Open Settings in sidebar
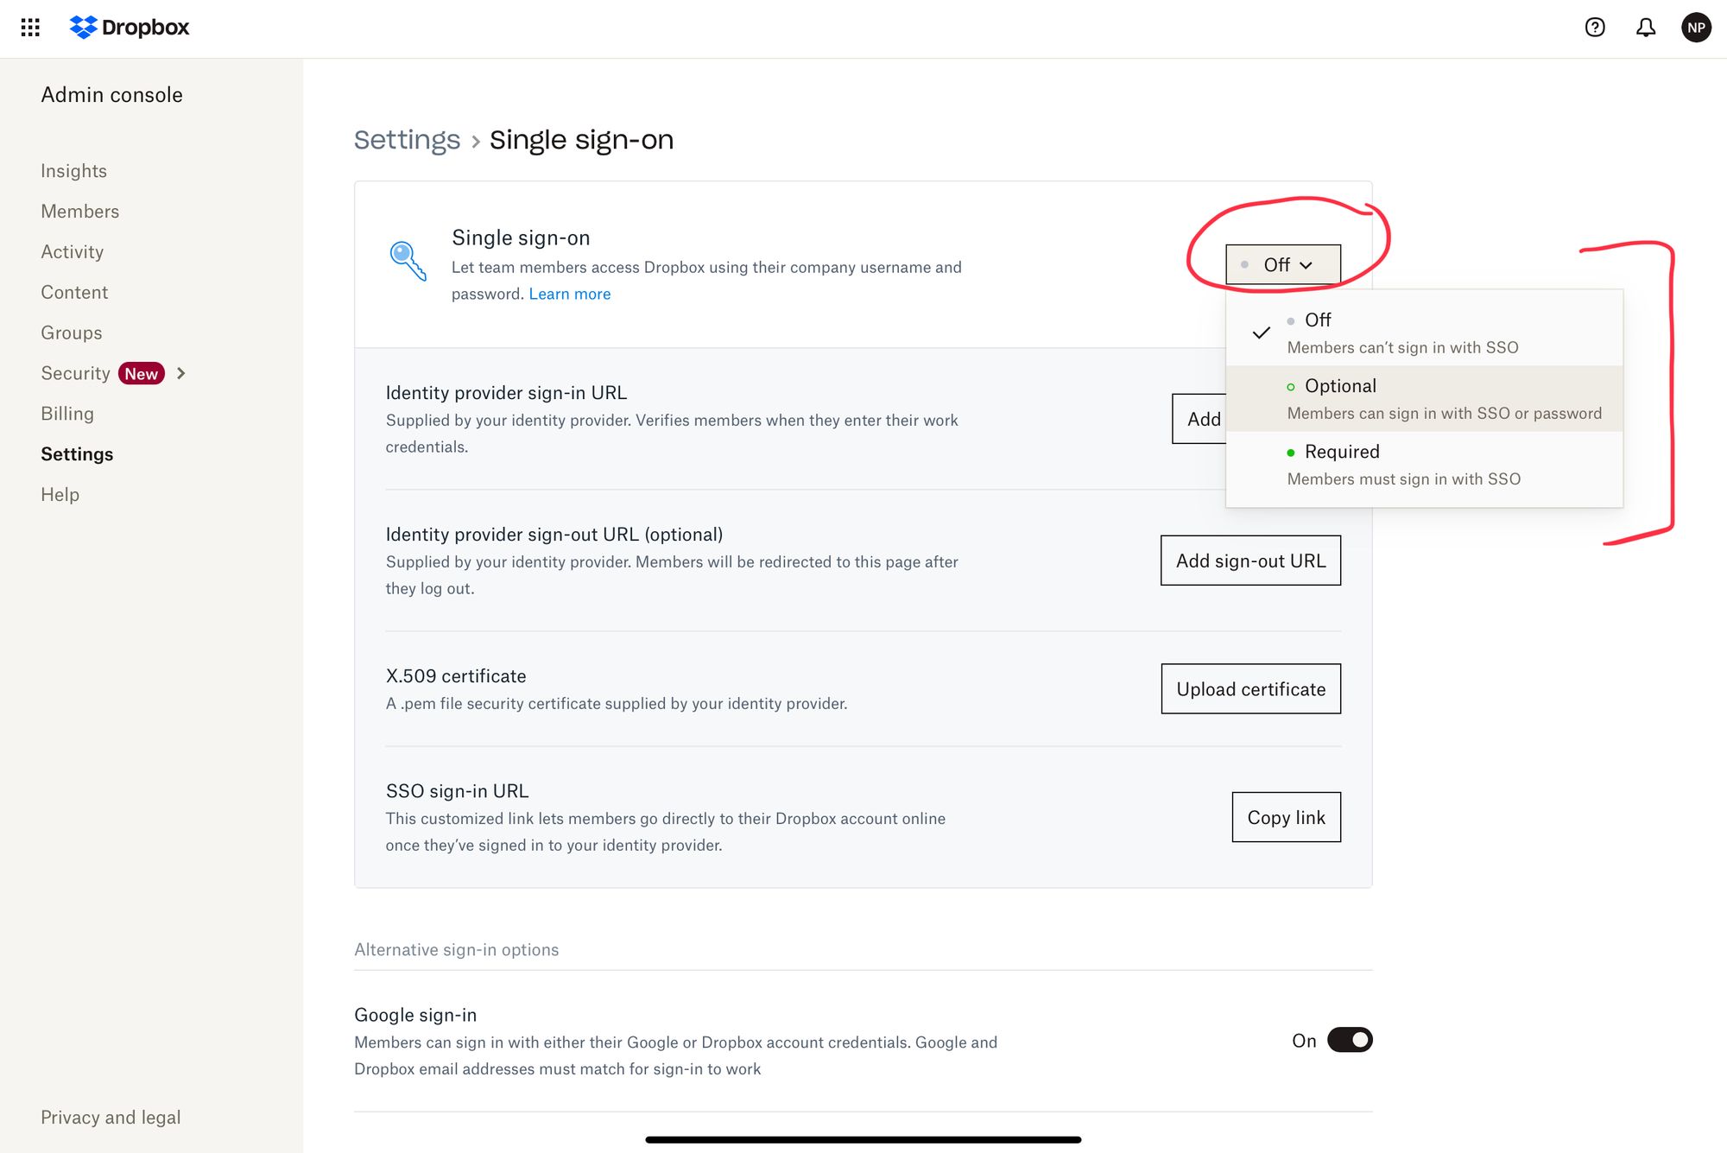1727x1153 pixels. [x=77, y=454]
